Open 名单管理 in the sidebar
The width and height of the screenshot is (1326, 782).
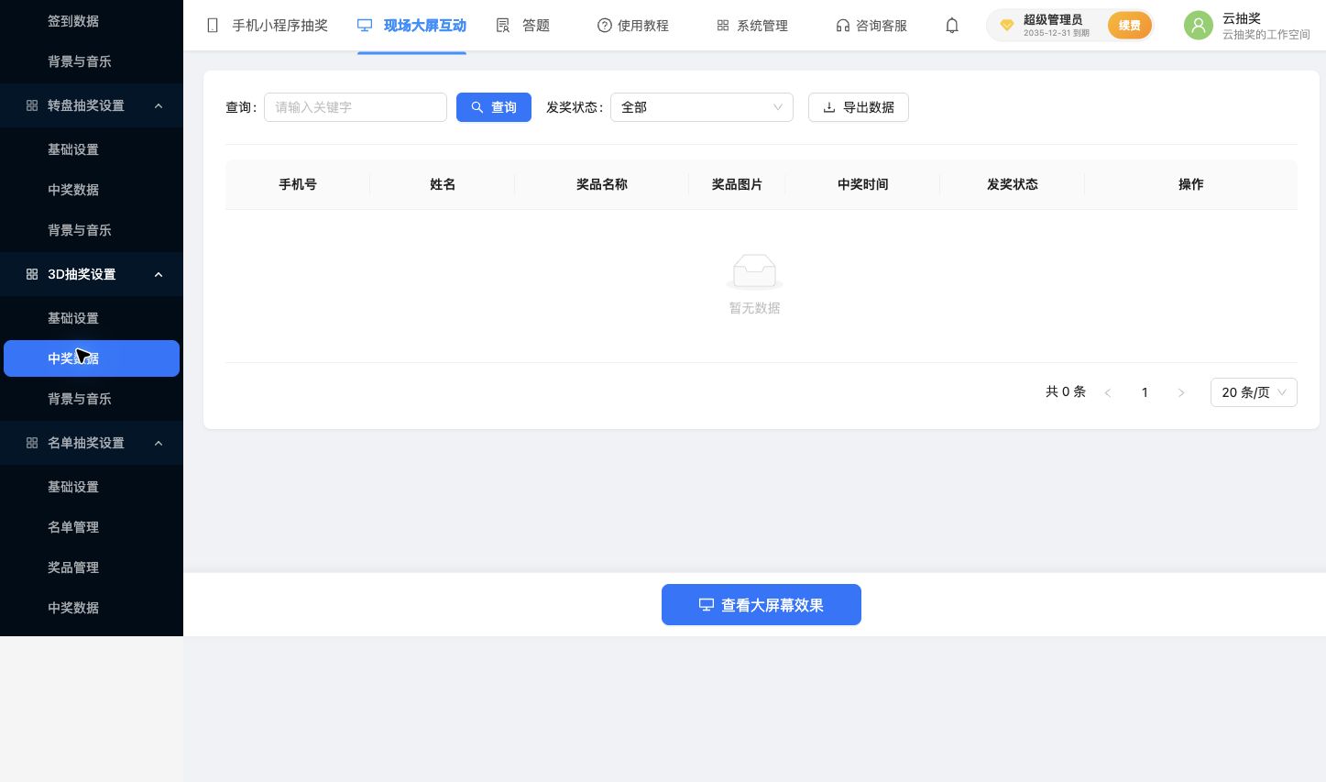point(73,527)
